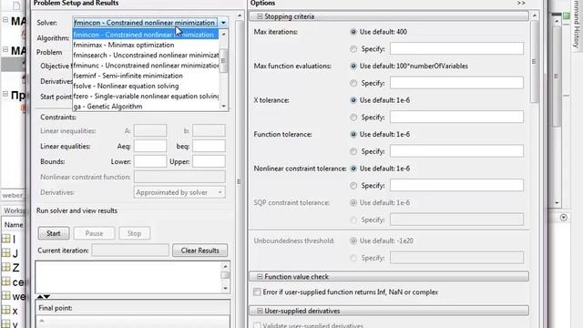
Task: Click workspace variable I icon
Action: coord(6,239)
